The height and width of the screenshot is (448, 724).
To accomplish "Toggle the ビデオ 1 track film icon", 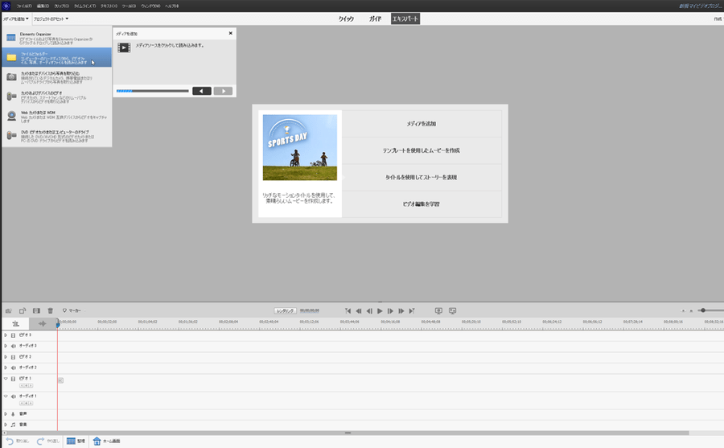I will click(14, 378).
